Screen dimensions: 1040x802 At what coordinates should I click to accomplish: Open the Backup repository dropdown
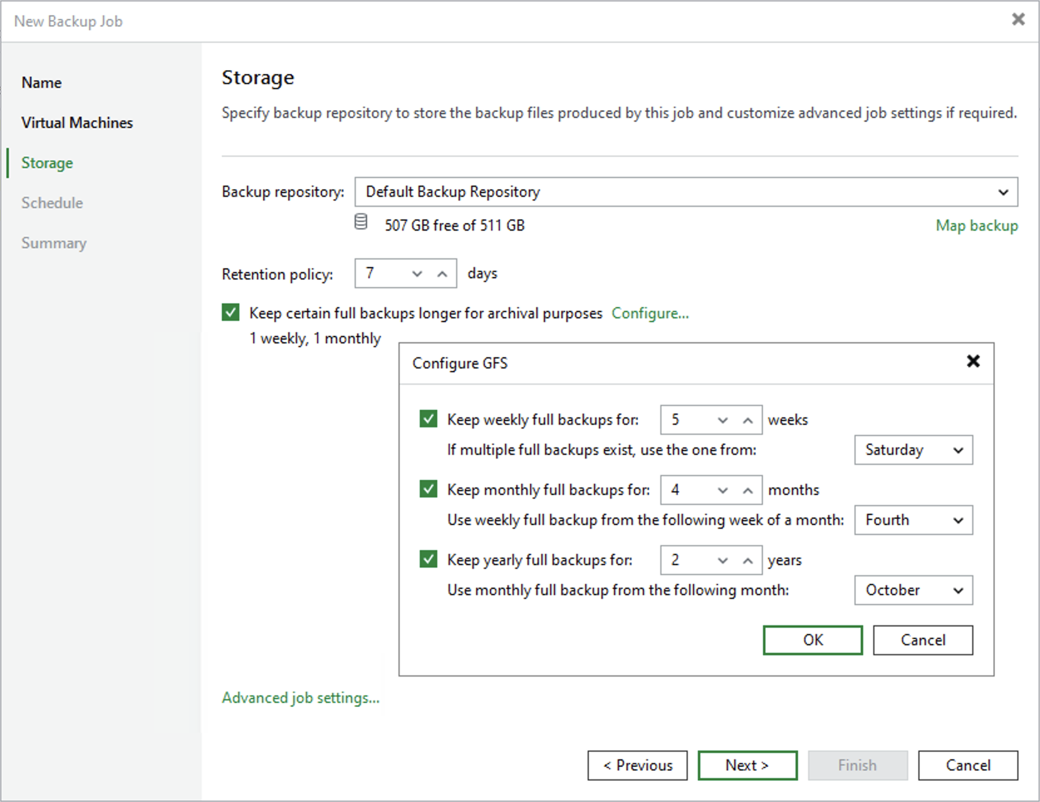coord(686,192)
